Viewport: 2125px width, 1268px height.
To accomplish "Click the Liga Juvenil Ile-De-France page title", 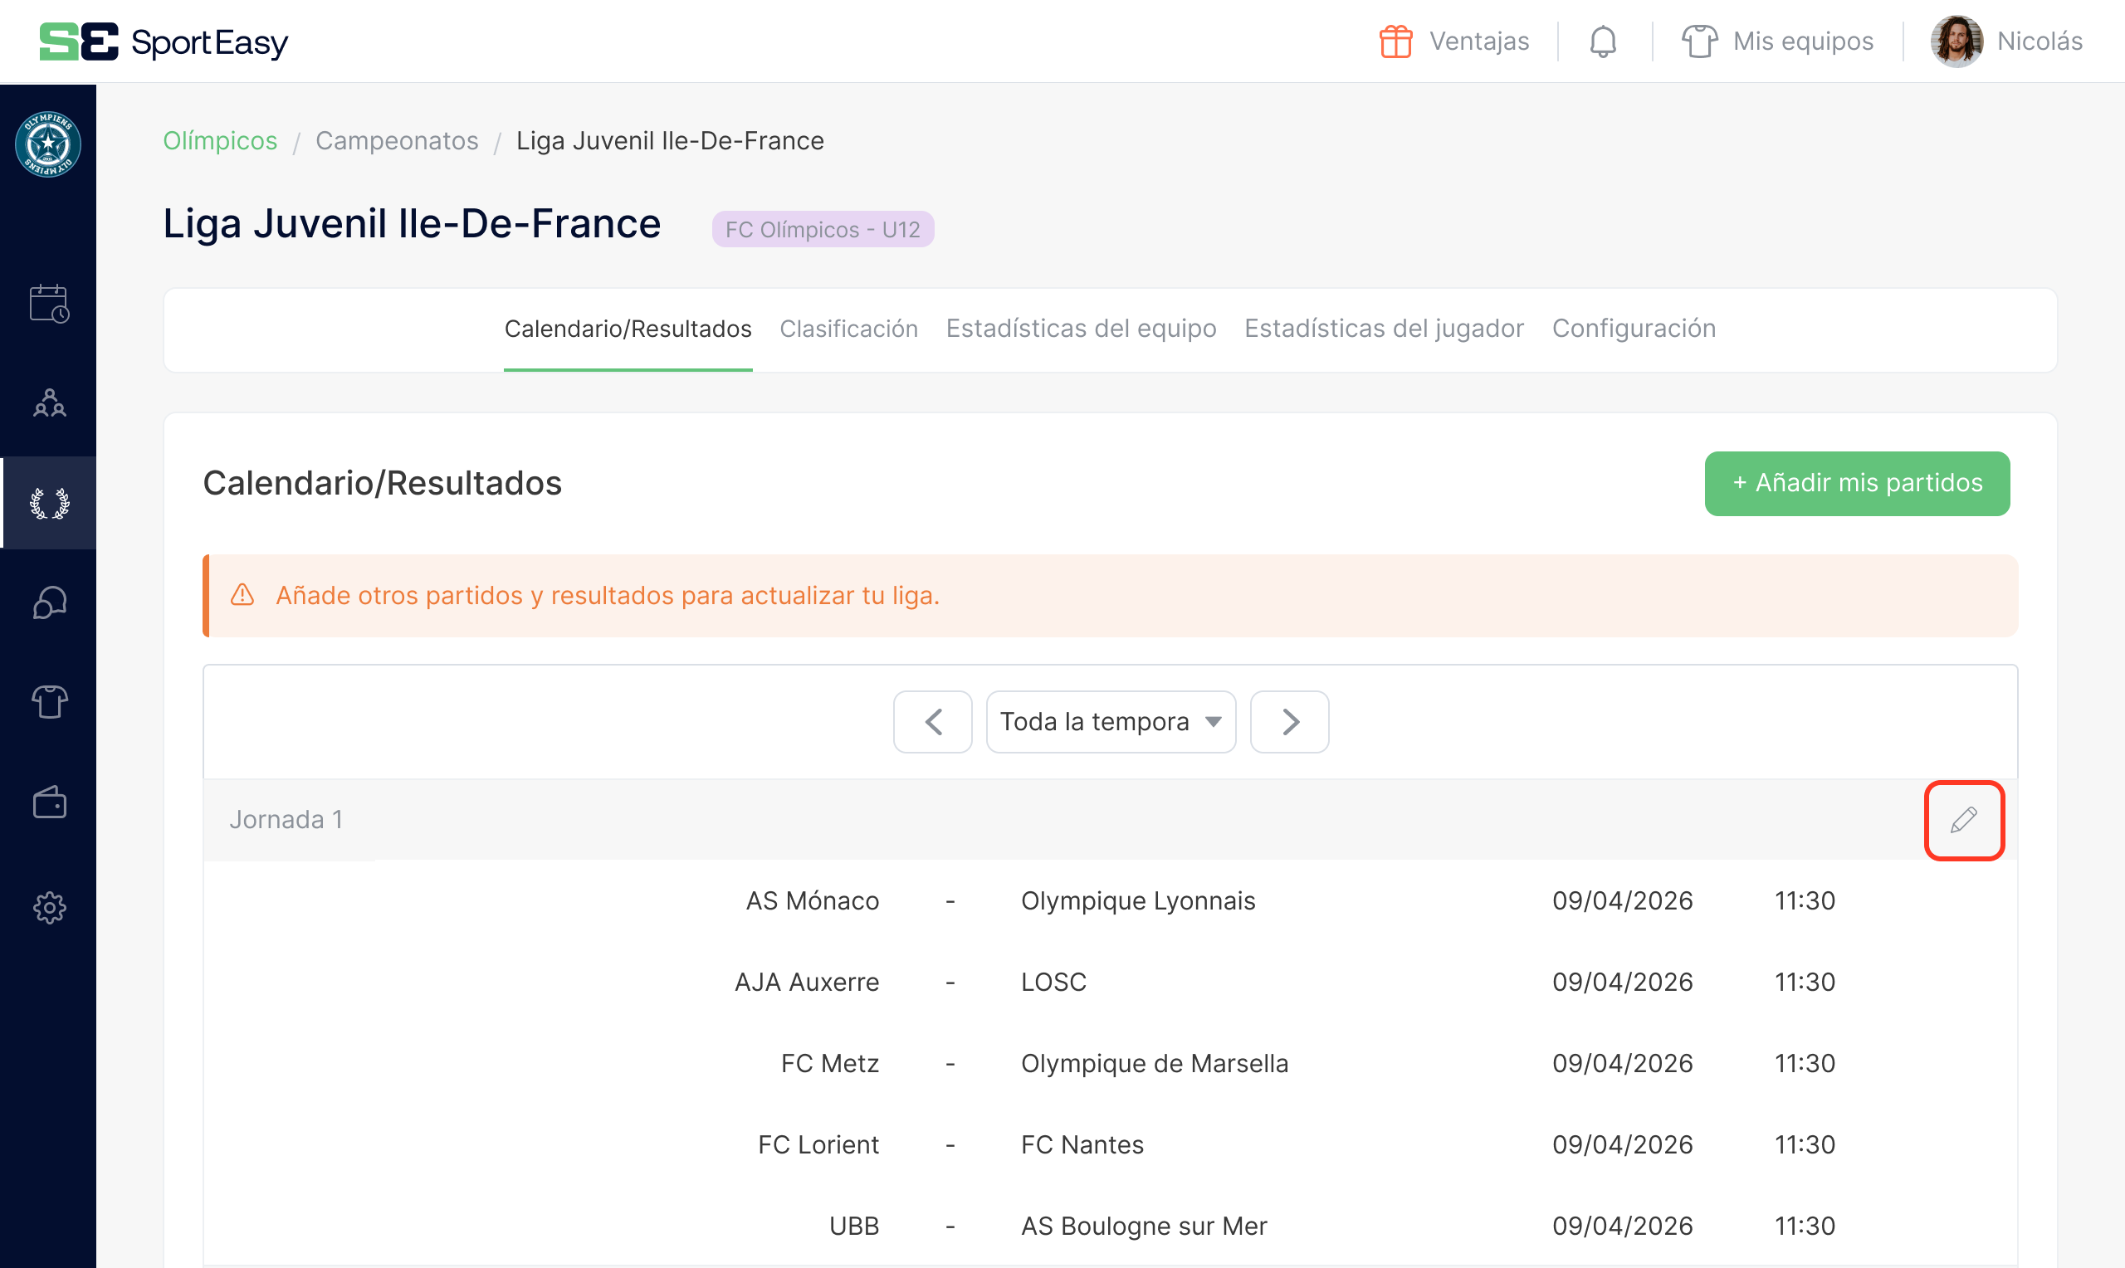I will pos(412,224).
